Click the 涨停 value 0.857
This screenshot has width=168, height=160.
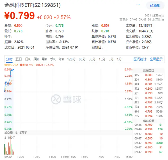pos(105,25)
